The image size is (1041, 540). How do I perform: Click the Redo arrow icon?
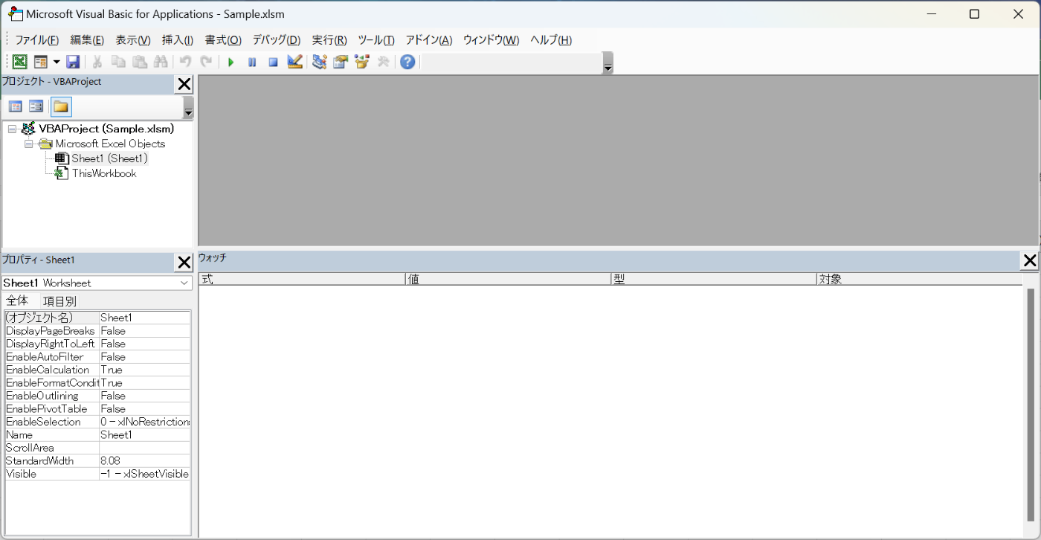coord(206,62)
